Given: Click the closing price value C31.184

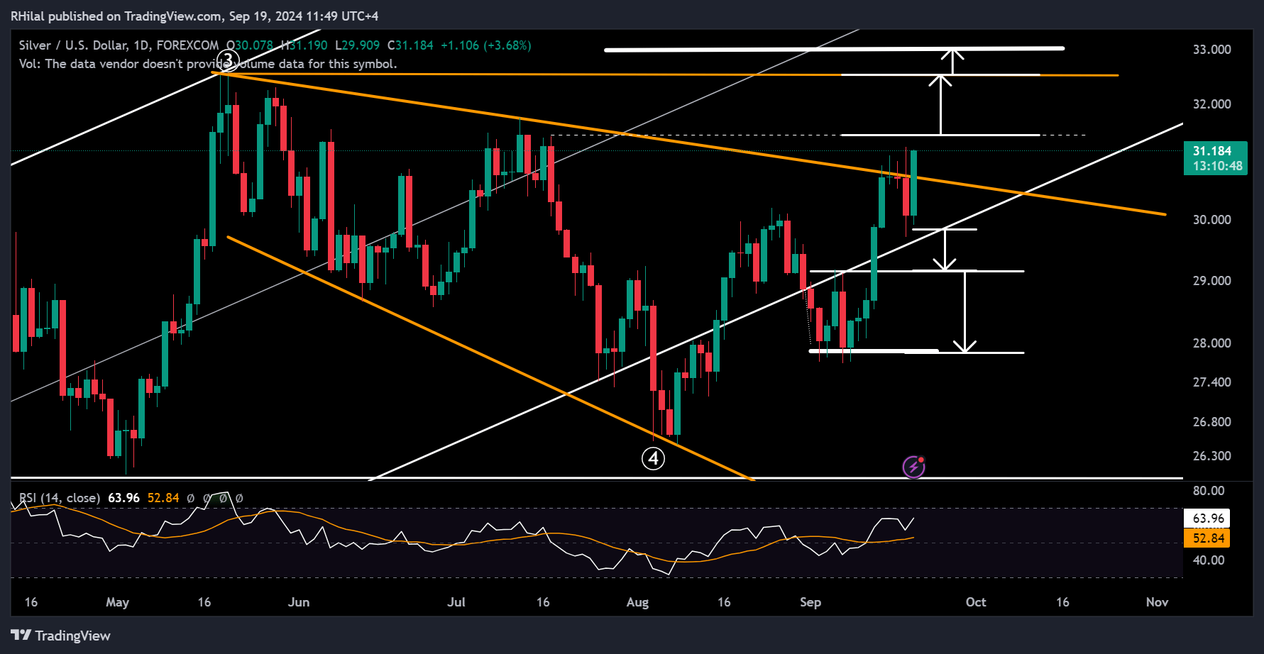Looking at the screenshot, I should click(x=410, y=45).
